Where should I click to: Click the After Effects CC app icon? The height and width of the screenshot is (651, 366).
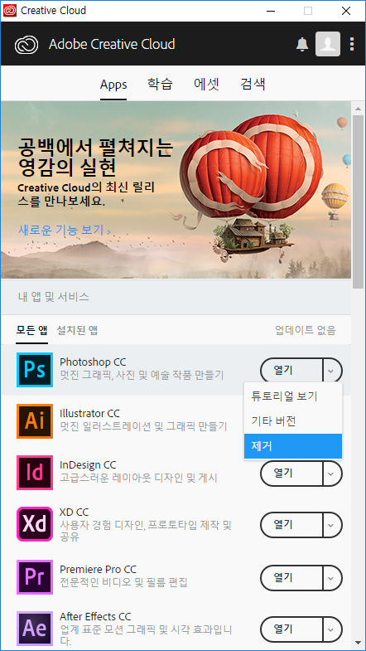pos(35,629)
